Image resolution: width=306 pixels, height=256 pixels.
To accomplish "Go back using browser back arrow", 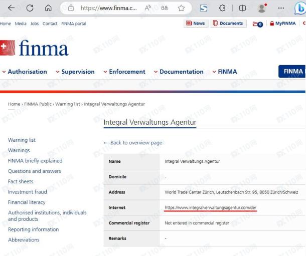I will tap(11, 8).
